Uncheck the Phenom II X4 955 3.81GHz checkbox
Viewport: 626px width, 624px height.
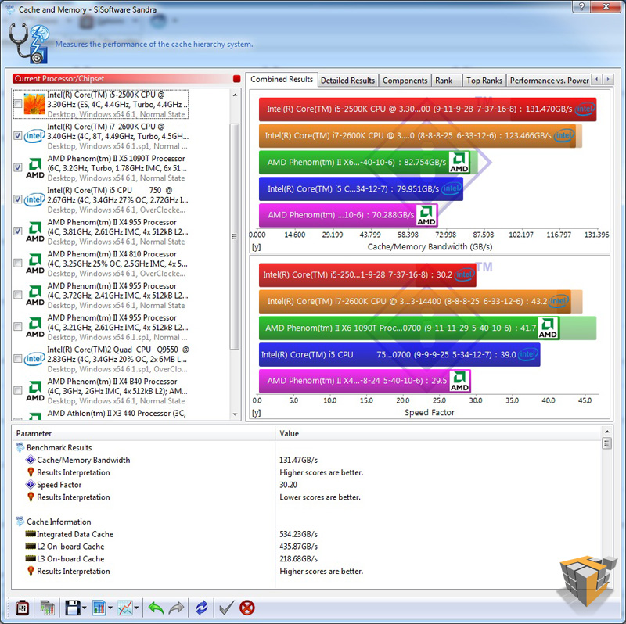(x=17, y=231)
